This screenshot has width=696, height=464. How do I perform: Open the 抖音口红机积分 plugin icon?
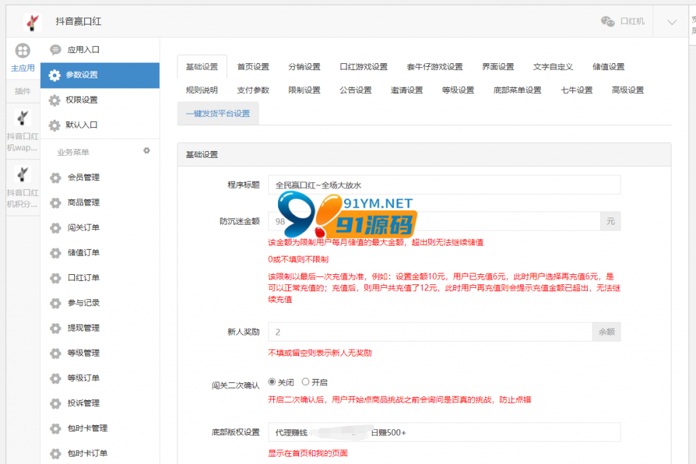point(22,174)
